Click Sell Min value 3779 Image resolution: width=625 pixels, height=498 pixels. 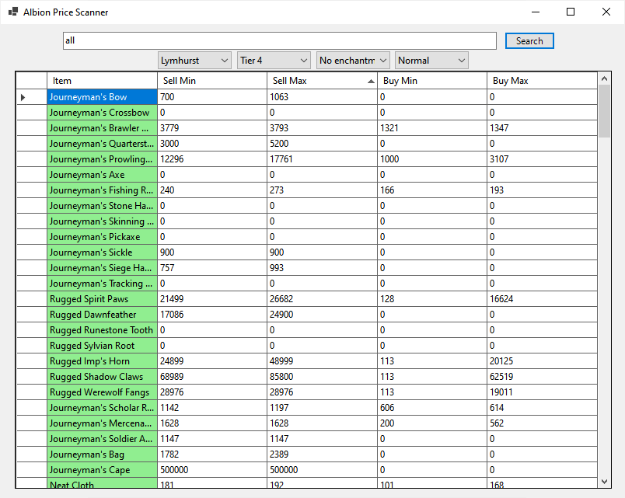(212, 128)
